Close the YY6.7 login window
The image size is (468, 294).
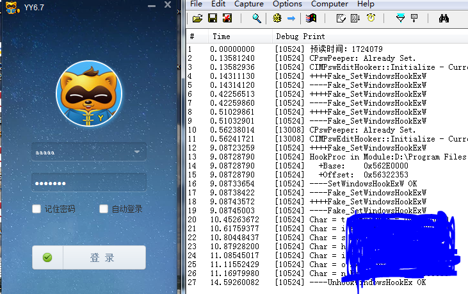(168, 4)
